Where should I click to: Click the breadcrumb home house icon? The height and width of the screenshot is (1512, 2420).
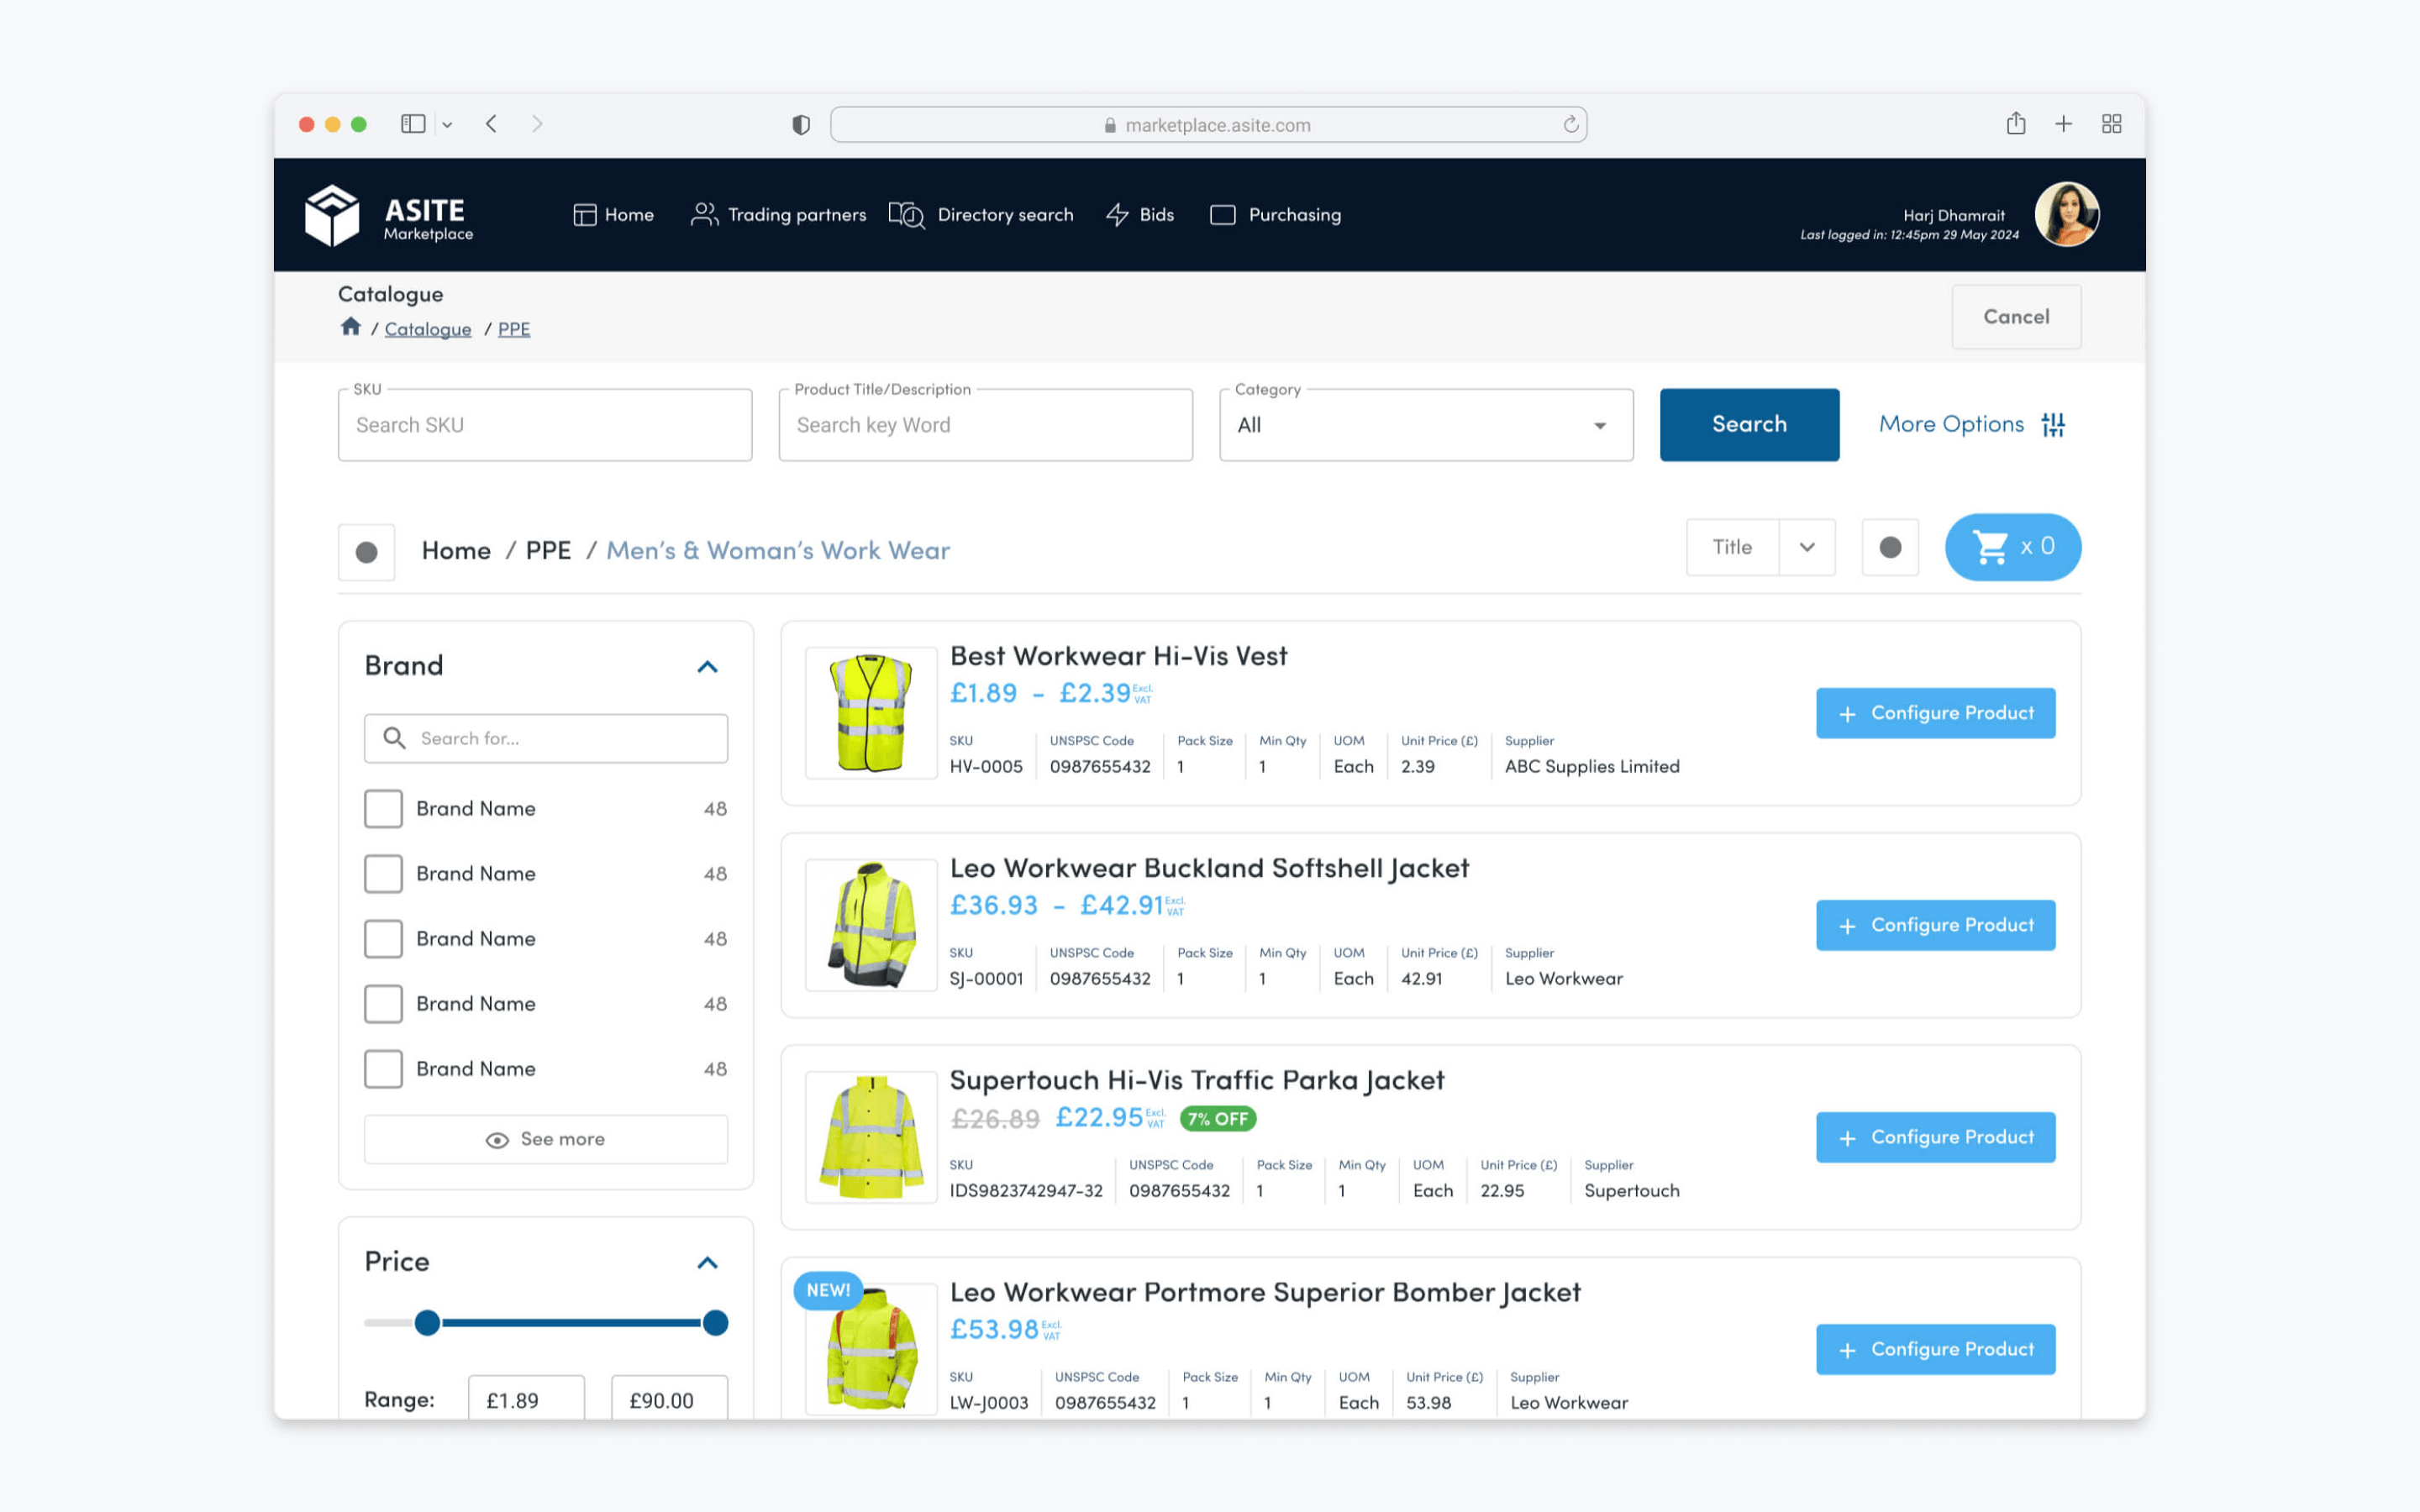[x=350, y=327]
